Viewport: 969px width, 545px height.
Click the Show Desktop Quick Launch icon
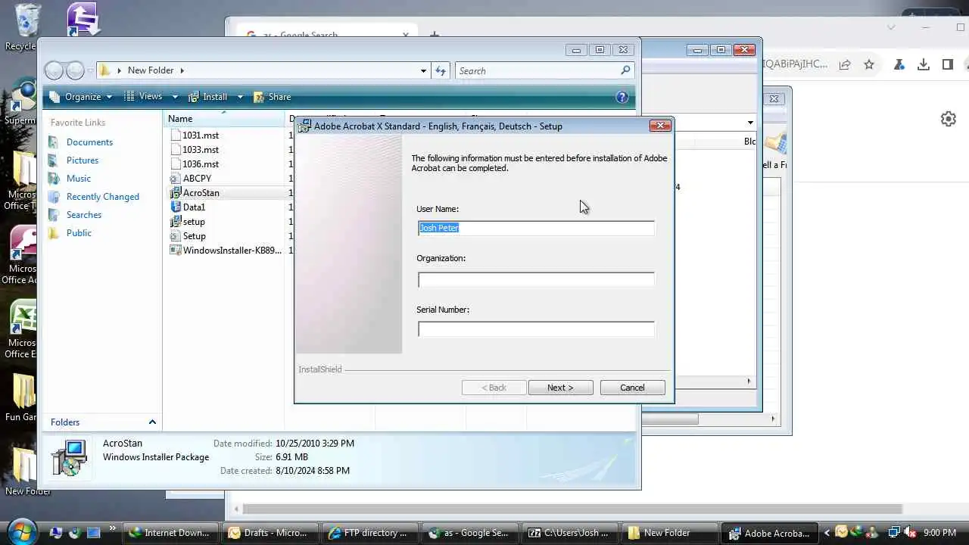point(94,533)
